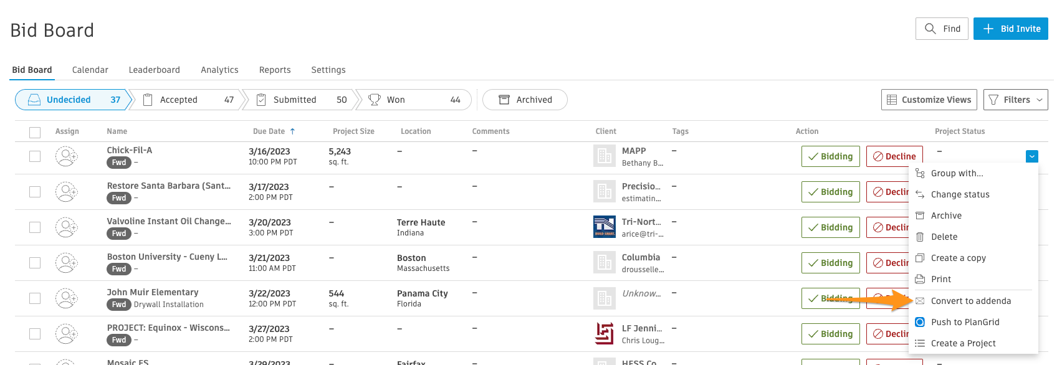Open the Find search box
The image size is (1062, 365).
941,29
